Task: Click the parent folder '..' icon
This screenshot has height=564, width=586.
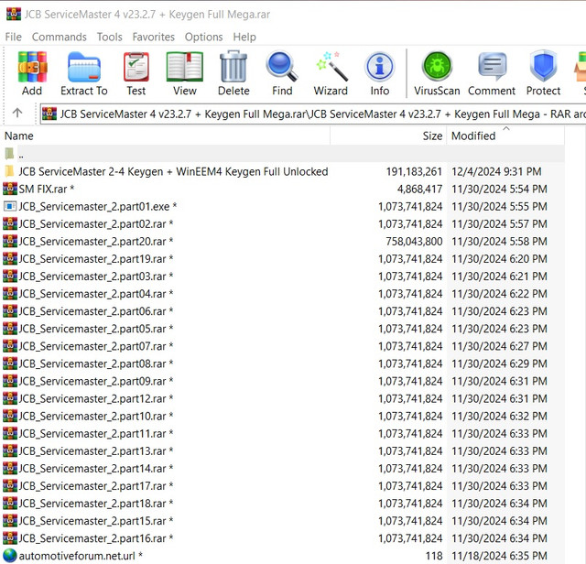Action: click(x=9, y=153)
